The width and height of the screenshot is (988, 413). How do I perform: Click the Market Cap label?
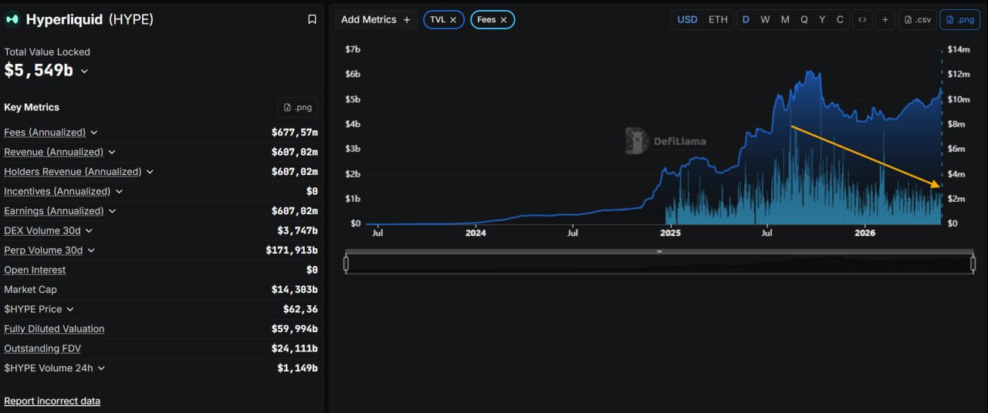tap(30, 290)
